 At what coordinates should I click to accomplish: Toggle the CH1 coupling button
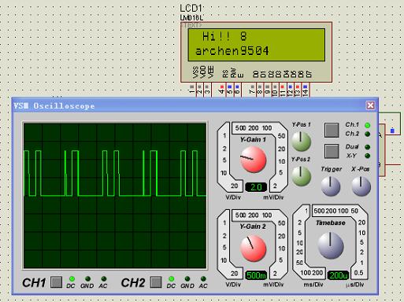click(56, 282)
